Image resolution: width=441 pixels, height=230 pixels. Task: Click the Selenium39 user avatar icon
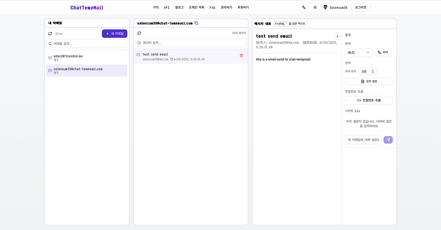point(326,7)
